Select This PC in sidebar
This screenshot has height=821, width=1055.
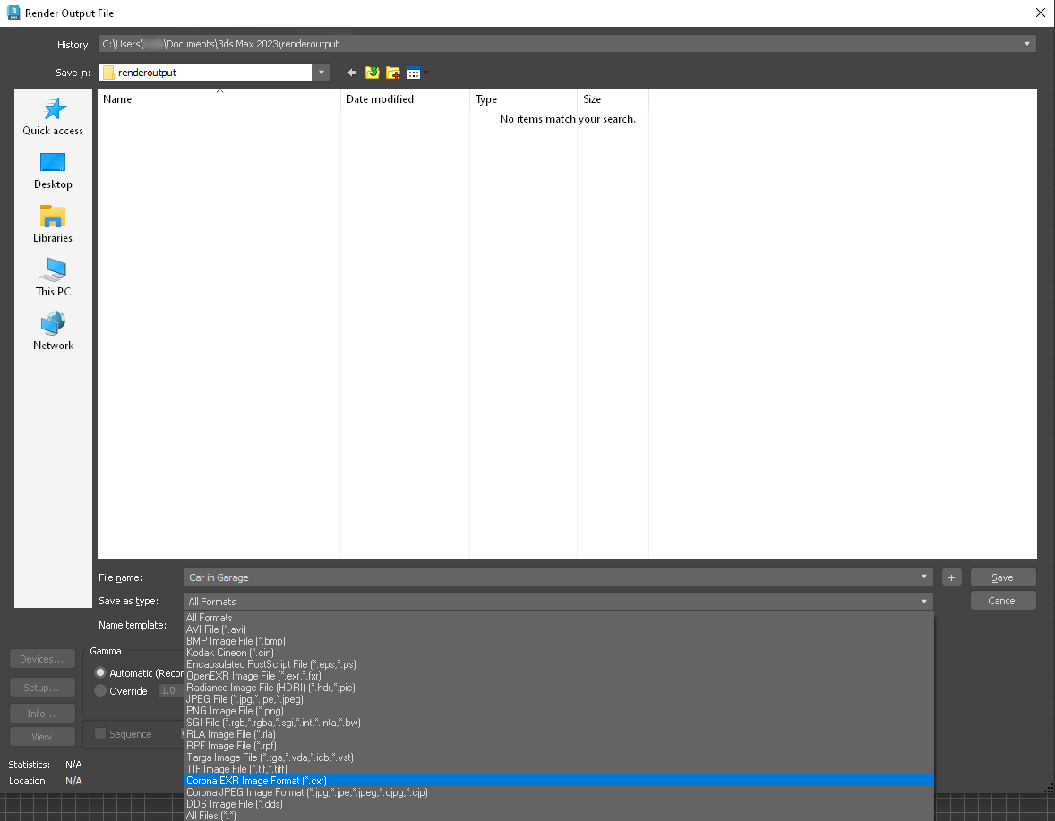click(x=53, y=278)
